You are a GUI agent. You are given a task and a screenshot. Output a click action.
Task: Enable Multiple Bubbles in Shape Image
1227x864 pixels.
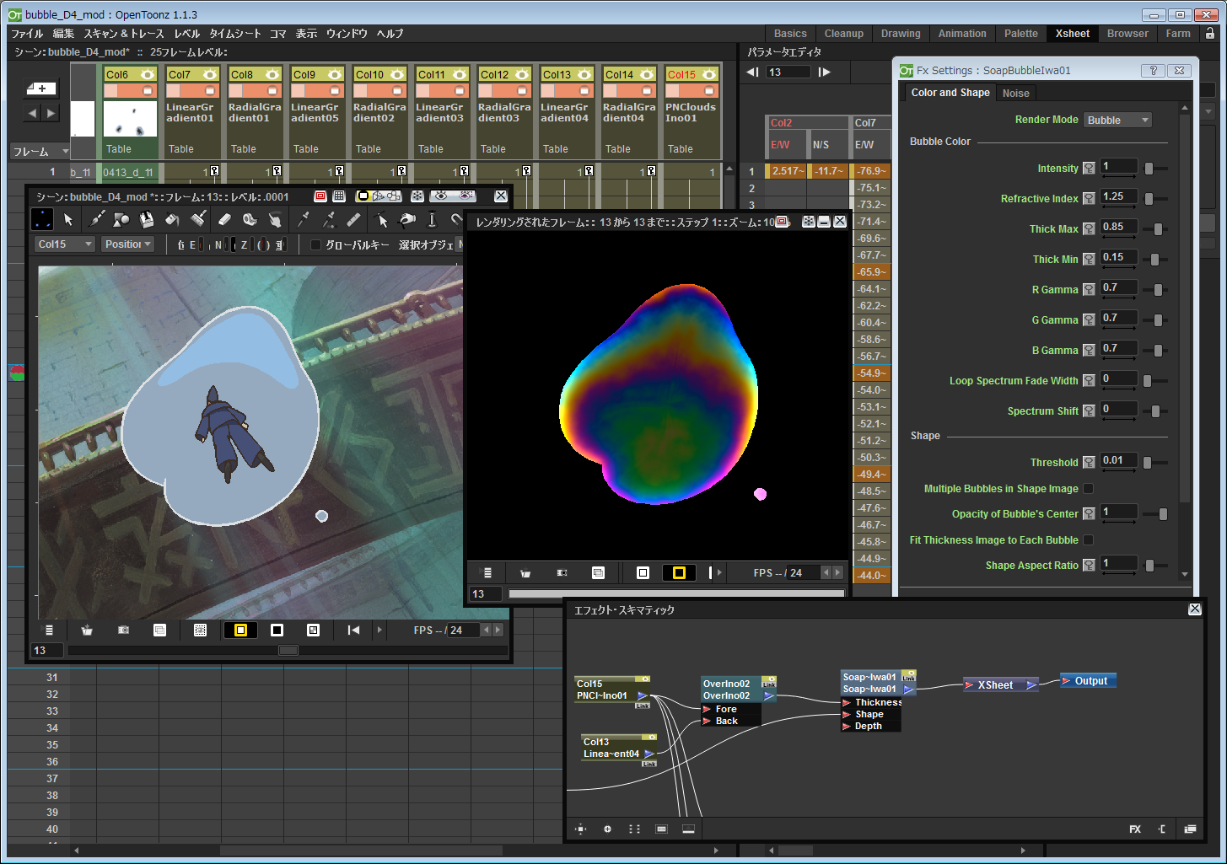(1088, 488)
